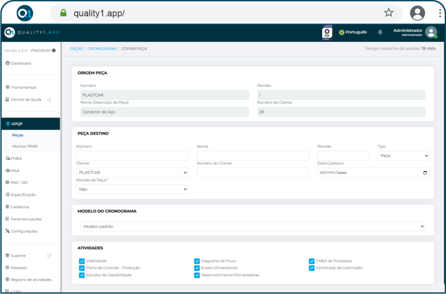This screenshot has height=294, width=446.
Task: Open Dashboard from the sidebar
Action: click(x=21, y=63)
